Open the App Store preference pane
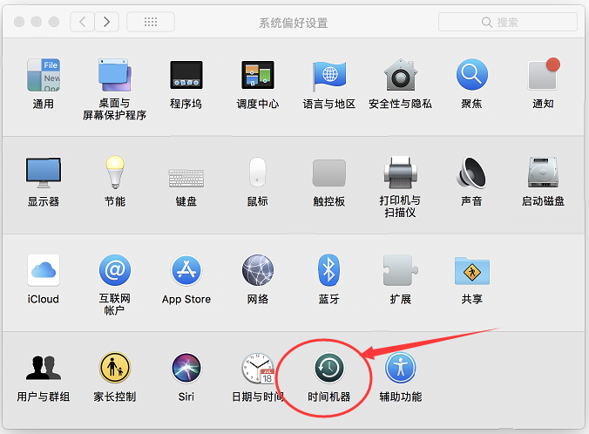 [x=186, y=270]
